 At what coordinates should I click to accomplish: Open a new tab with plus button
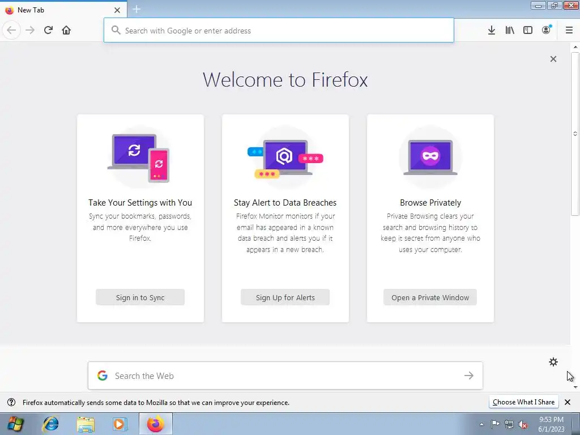point(137,9)
